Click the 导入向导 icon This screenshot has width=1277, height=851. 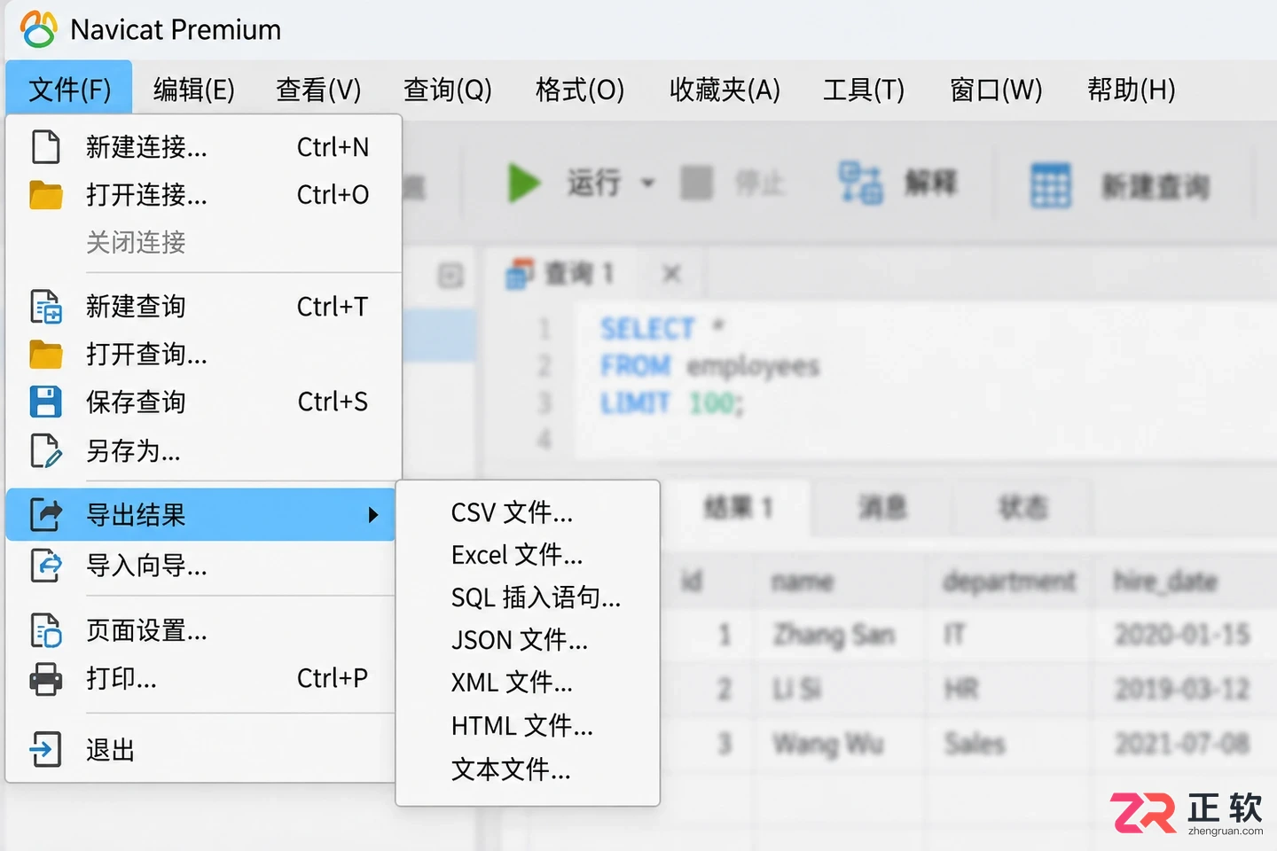click(x=46, y=565)
